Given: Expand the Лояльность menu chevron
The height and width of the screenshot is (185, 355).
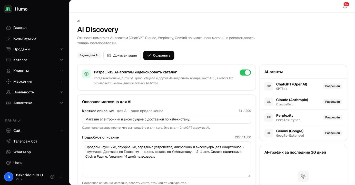Looking at the screenshot, I should pos(62,92).
